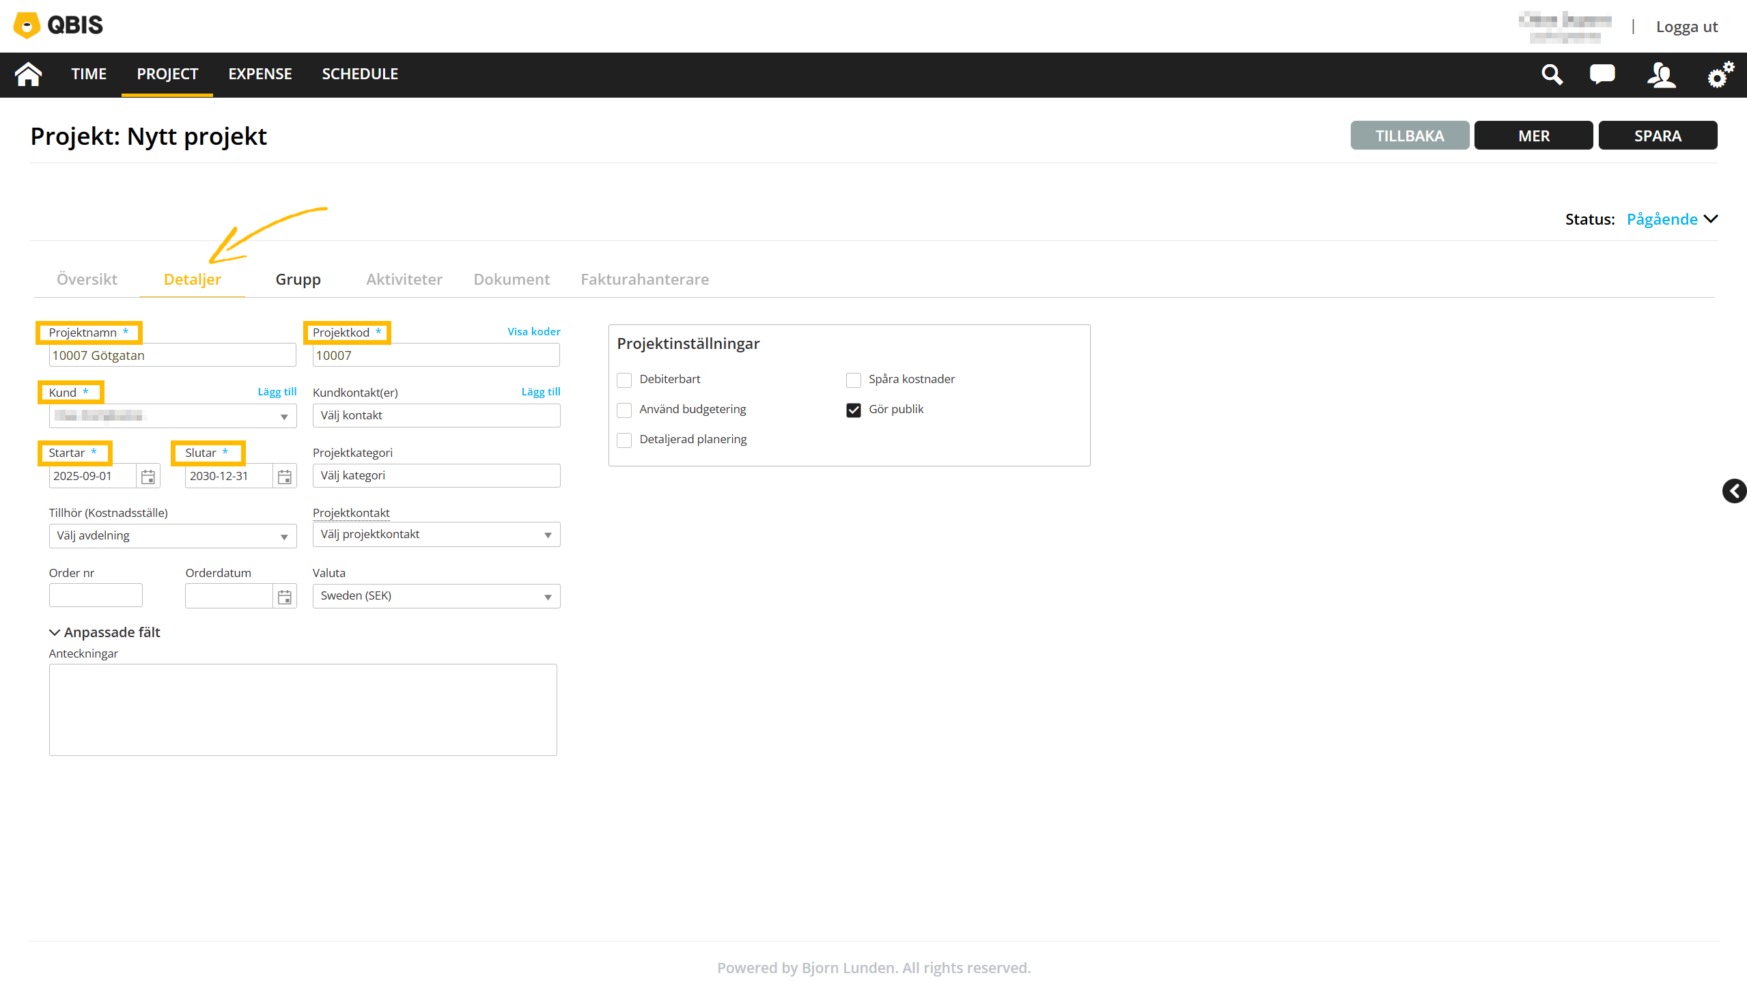Enable the Debiterbart checkbox
This screenshot has width=1747, height=982.
[x=624, y=380]
